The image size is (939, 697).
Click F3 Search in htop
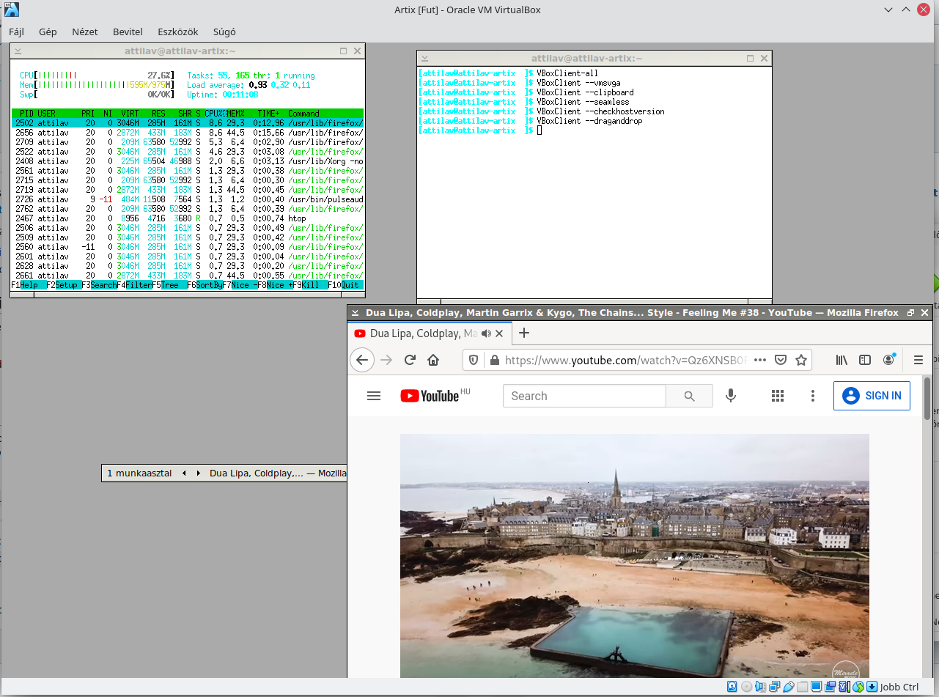pos(100,285)
